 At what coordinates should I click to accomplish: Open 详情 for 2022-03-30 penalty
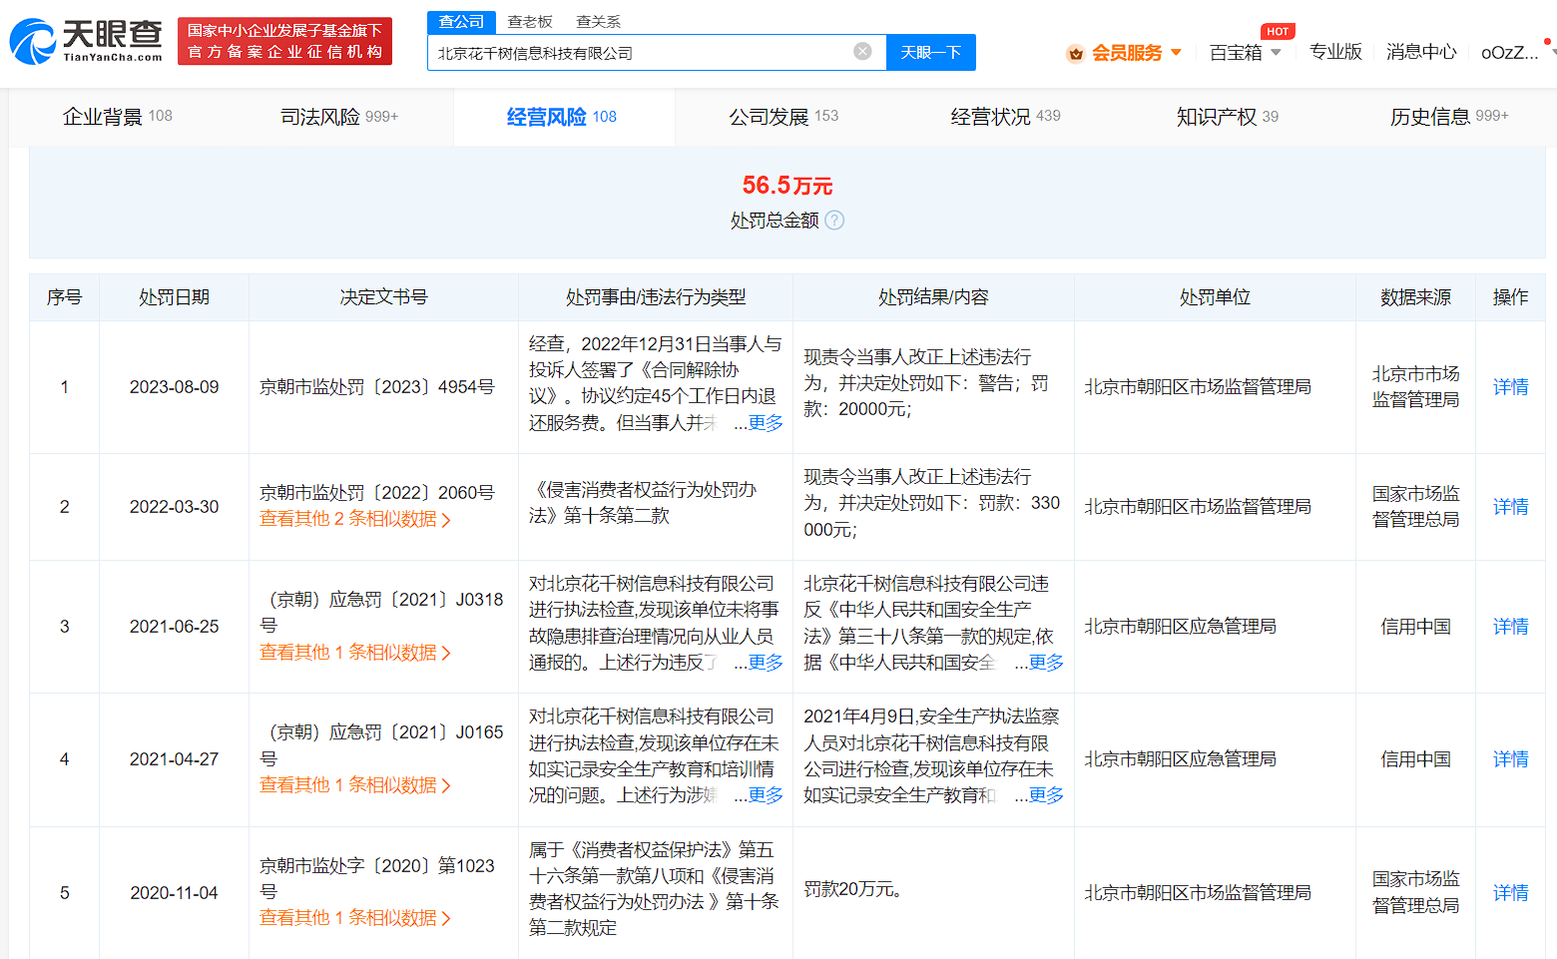1511,507
